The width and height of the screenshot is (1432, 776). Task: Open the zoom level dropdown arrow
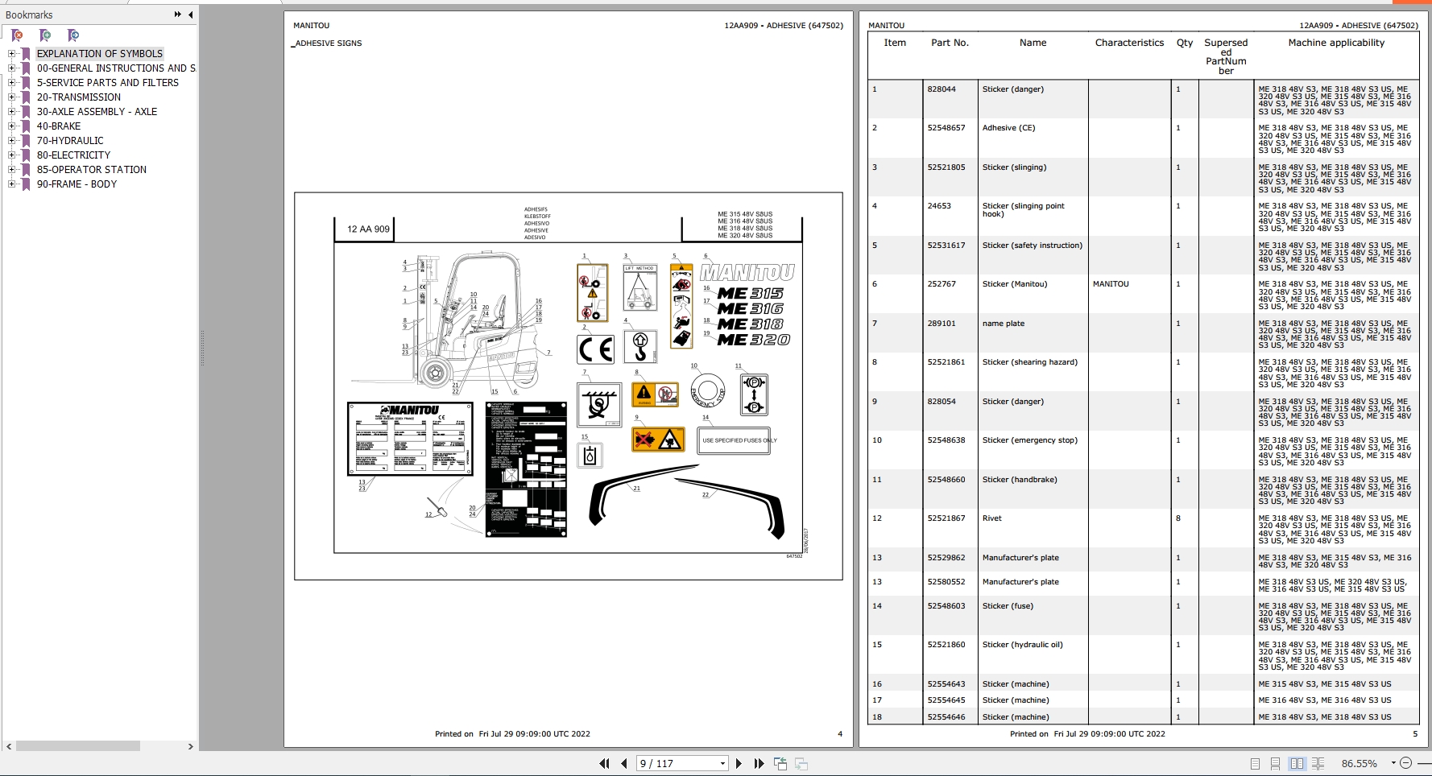pos(1393,763)
